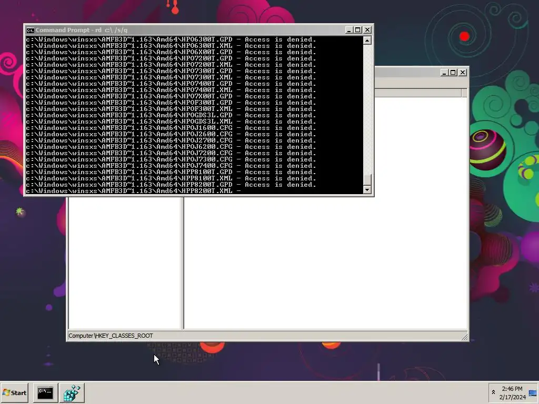Click Command Prompt scrollbar down arrow

(x=367, y=189)
